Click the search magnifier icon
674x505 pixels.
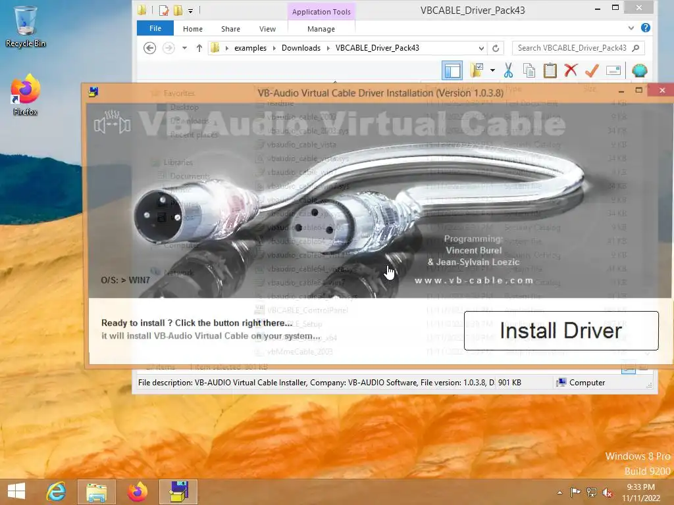636,47
